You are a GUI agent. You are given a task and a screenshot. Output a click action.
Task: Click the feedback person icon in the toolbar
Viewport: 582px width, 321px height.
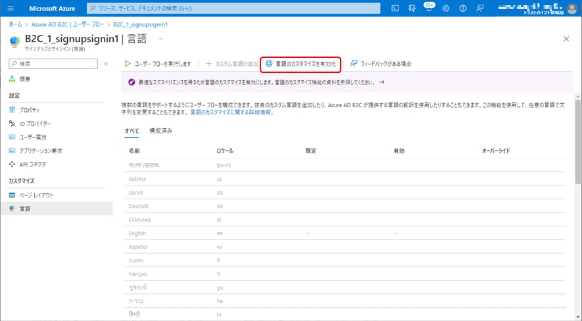(x=353, y=64)
